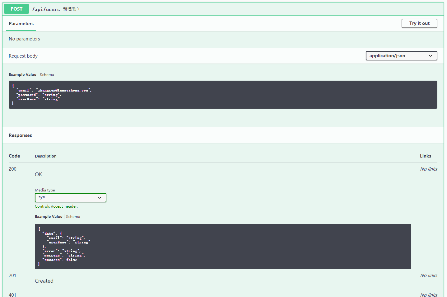
Task: Click the 401 response code row
Action: (12, 295)
